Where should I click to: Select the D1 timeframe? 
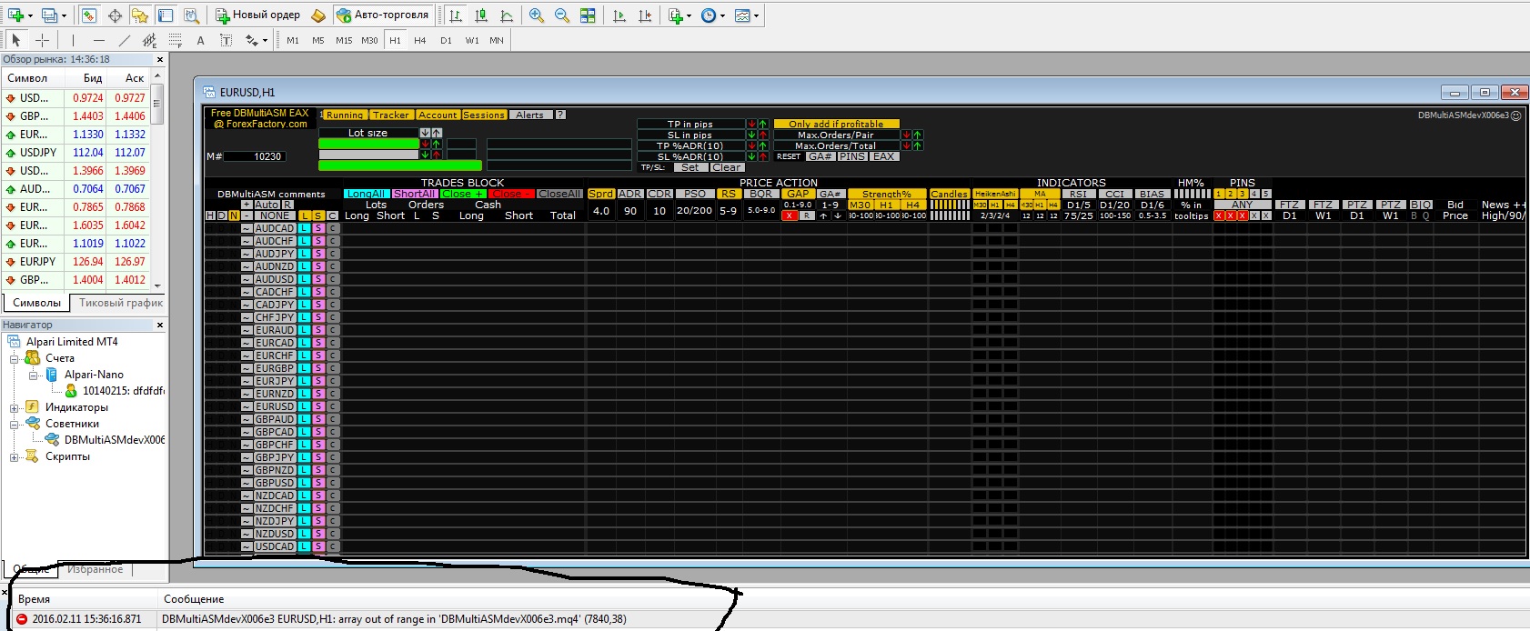click(446, 40)
